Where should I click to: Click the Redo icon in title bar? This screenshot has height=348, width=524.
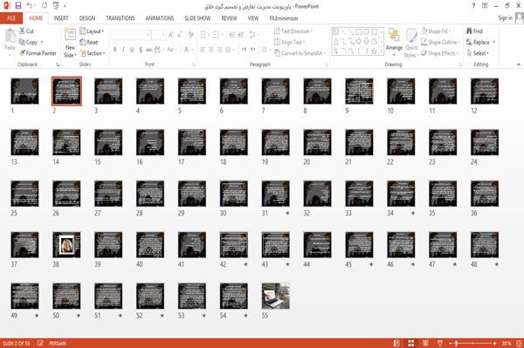click(x=45, y=6)
